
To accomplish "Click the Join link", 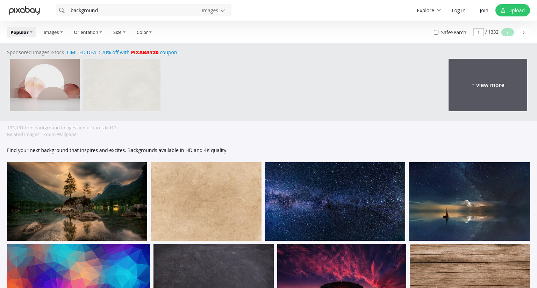I will (x=484, y=10).
